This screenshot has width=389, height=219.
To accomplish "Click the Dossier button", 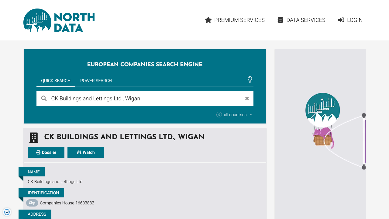I will tap(46, 152).
